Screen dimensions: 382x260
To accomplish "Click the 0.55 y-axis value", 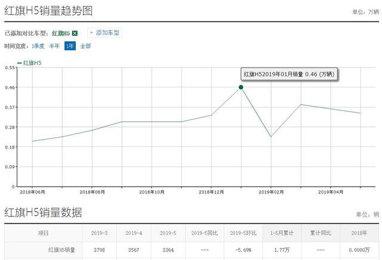I will click(10, 67).
